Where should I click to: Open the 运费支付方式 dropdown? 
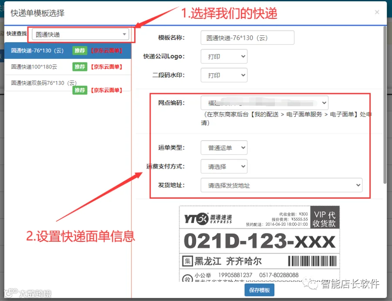click(224, 166)
